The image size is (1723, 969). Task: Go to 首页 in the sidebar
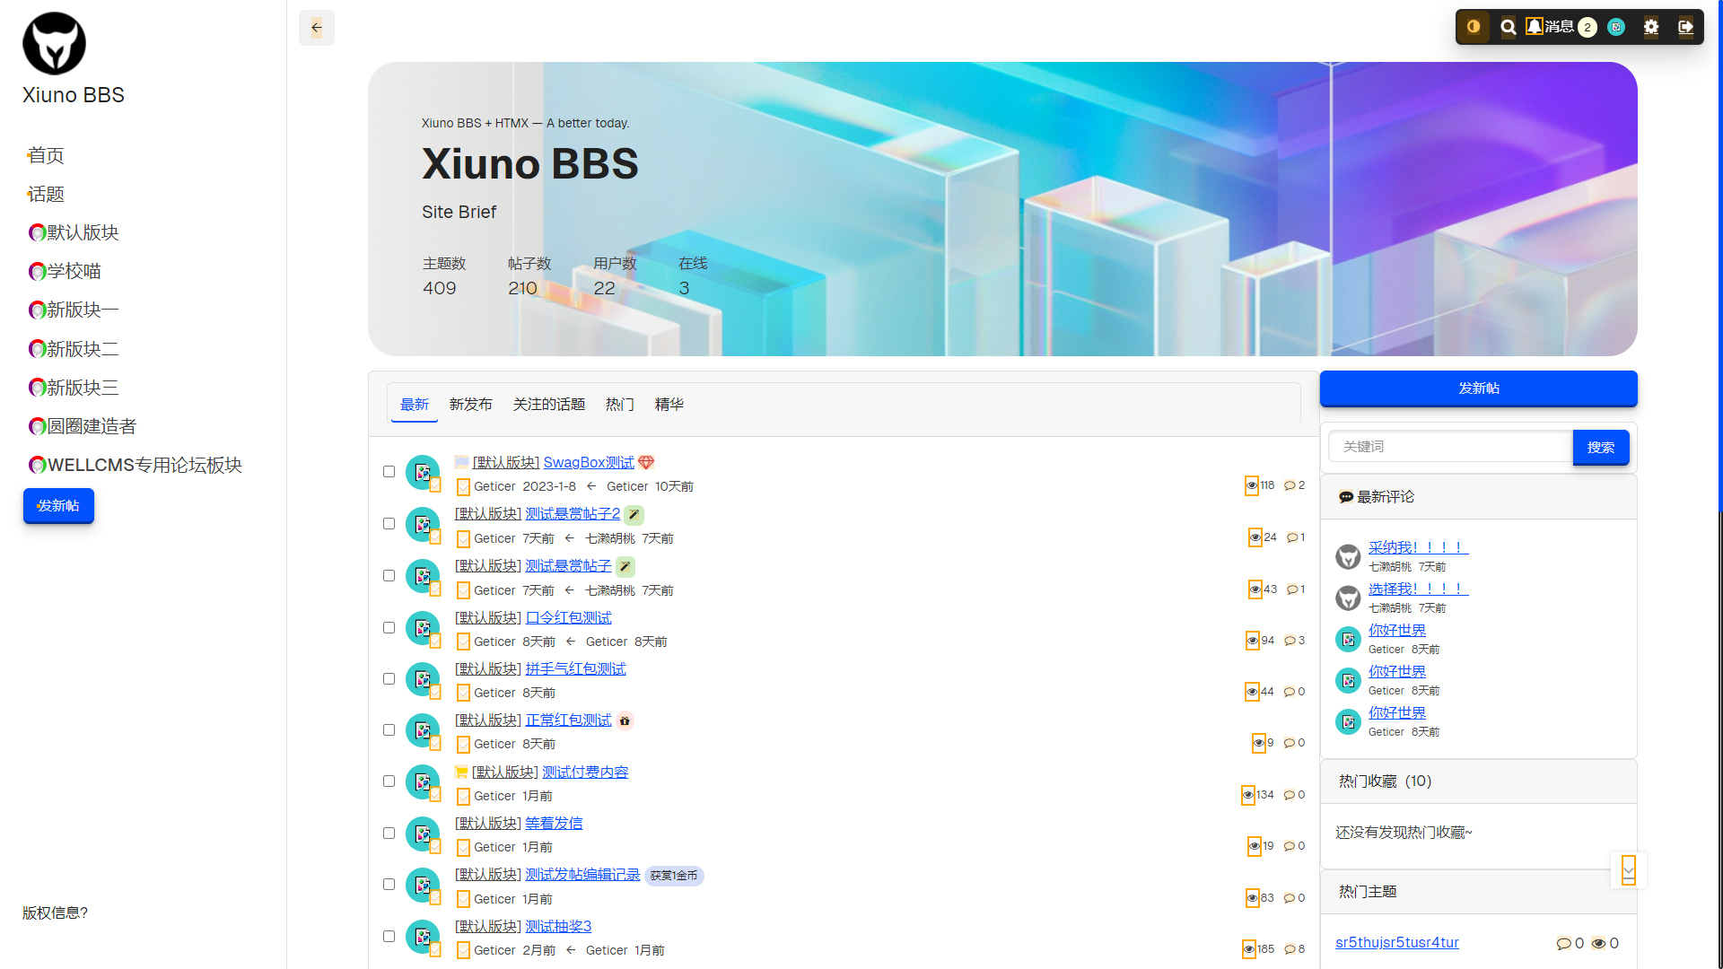coord(46,155)
